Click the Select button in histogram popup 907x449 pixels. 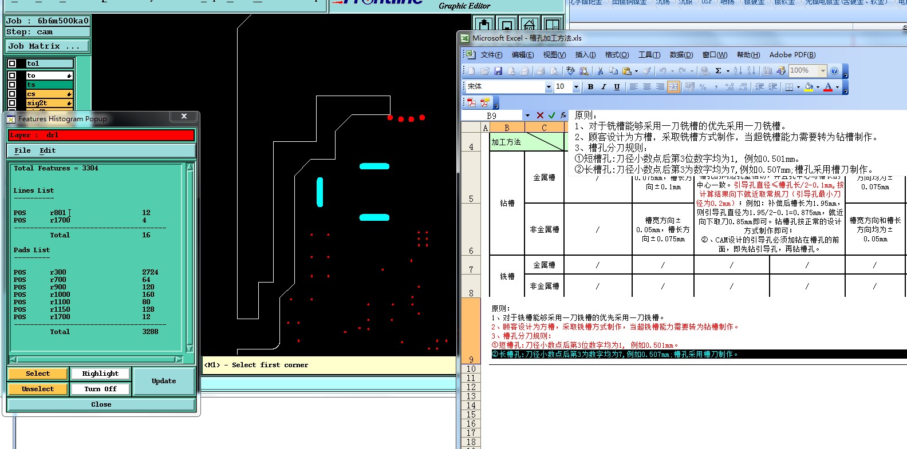(38, 373)
